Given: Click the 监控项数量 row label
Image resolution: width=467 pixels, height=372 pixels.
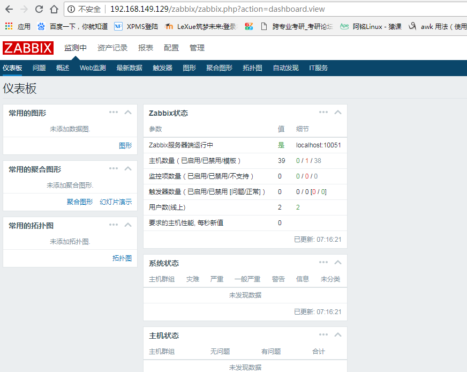Looking at the screenshot, I should (x=201, y=176).
